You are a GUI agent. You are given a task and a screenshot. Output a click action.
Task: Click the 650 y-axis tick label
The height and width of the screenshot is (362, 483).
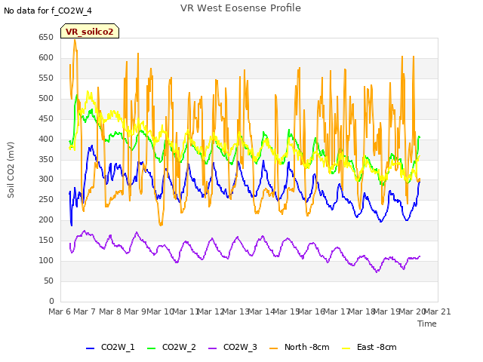(46, 37)
